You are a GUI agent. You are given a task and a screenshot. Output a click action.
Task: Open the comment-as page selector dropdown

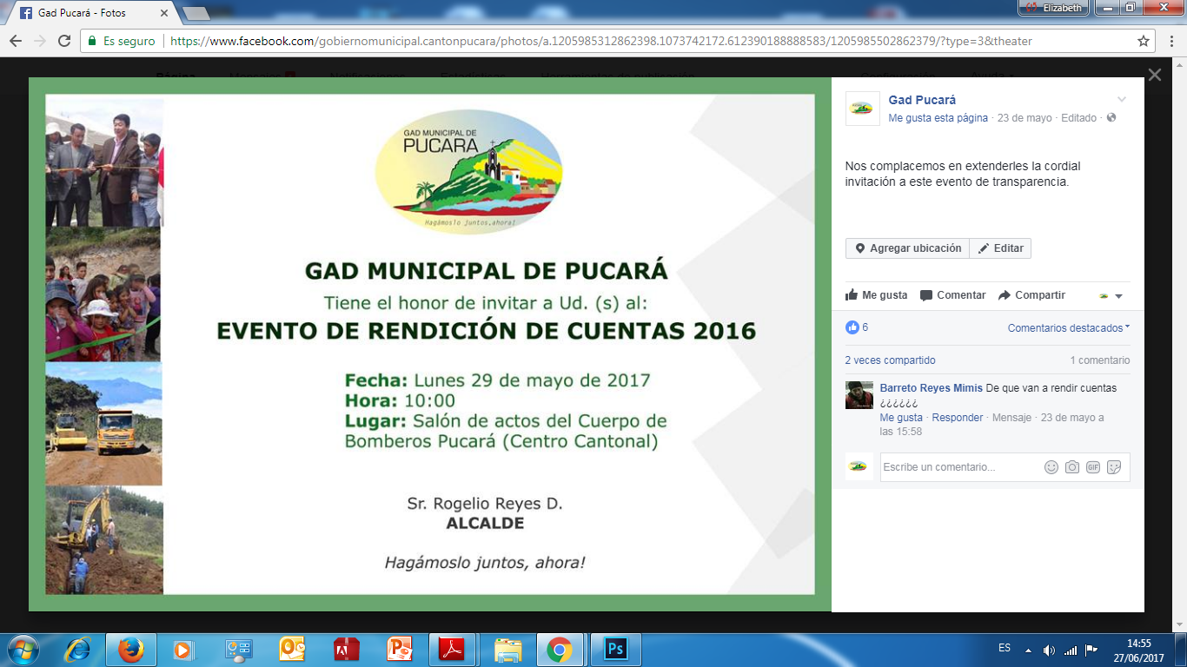click(x=1110, y=296)
